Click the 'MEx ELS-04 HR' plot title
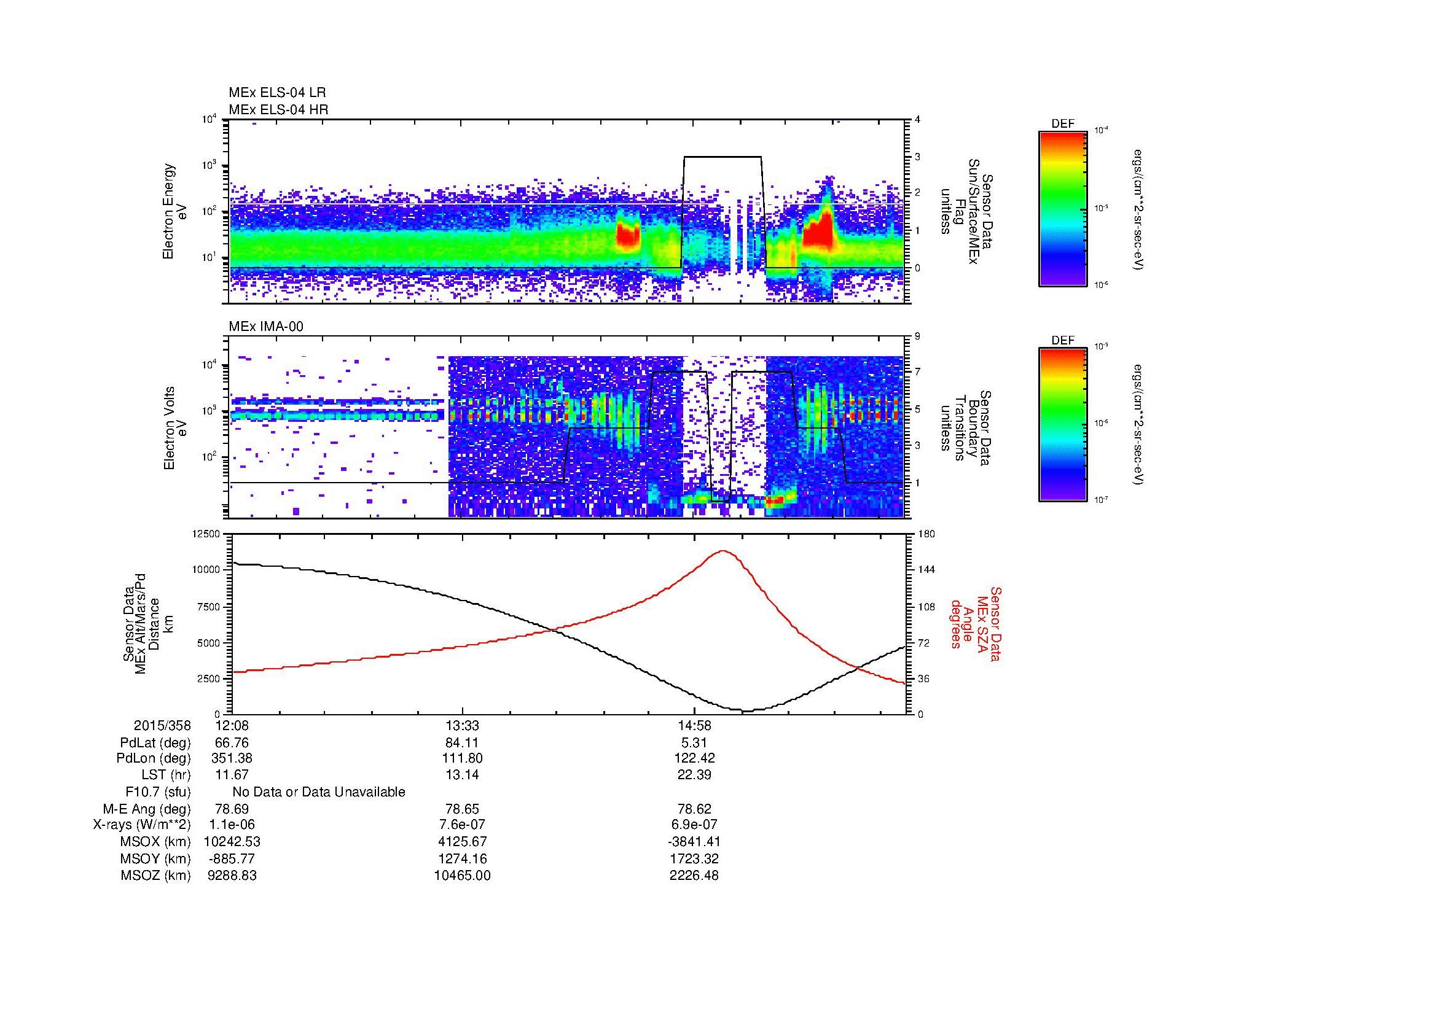 [x=278, y=109]
